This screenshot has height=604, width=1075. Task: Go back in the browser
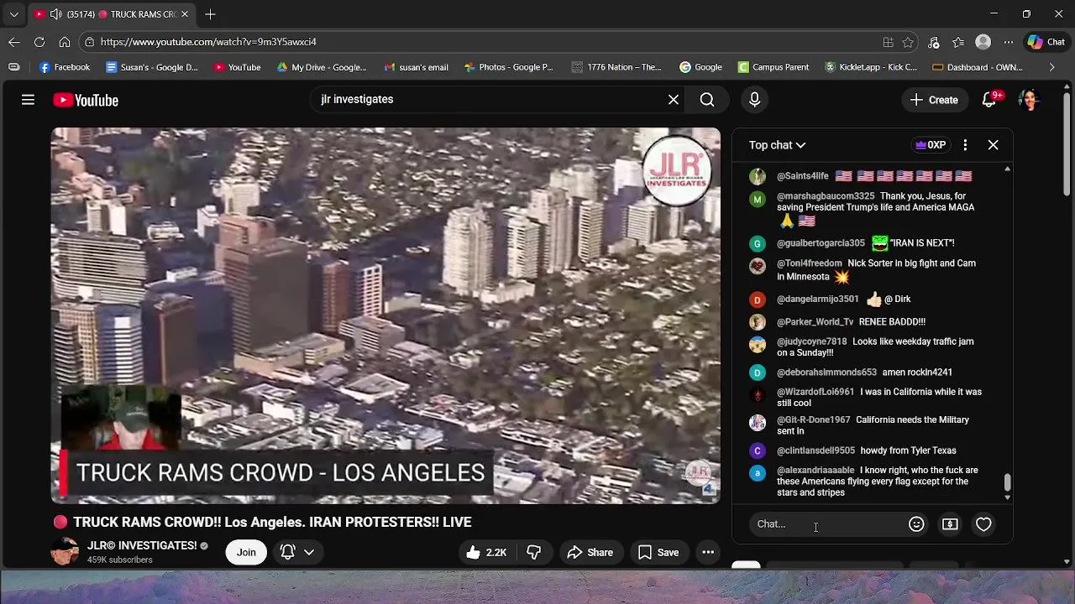13,41
